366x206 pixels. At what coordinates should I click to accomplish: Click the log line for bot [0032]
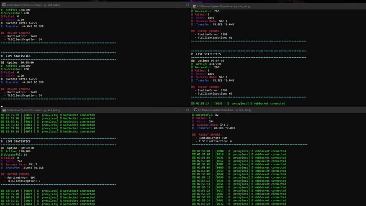click(239, 204)
